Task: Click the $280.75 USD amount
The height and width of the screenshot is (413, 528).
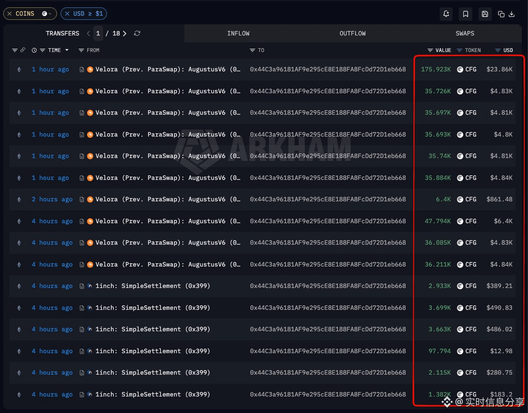Action: (500, 373)
